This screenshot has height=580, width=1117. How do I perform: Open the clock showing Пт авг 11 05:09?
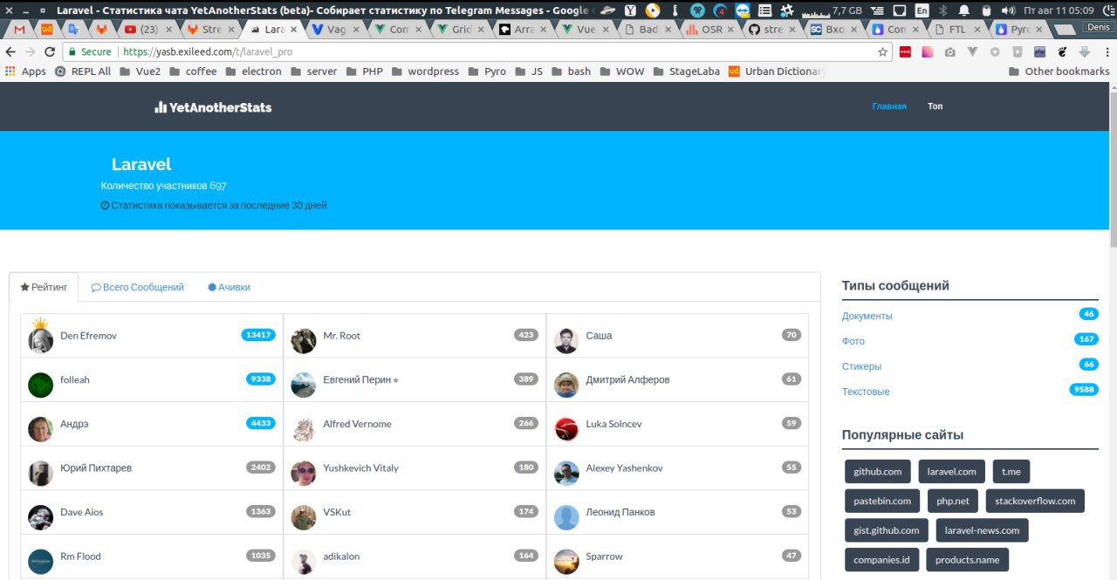coord(1058,10)
